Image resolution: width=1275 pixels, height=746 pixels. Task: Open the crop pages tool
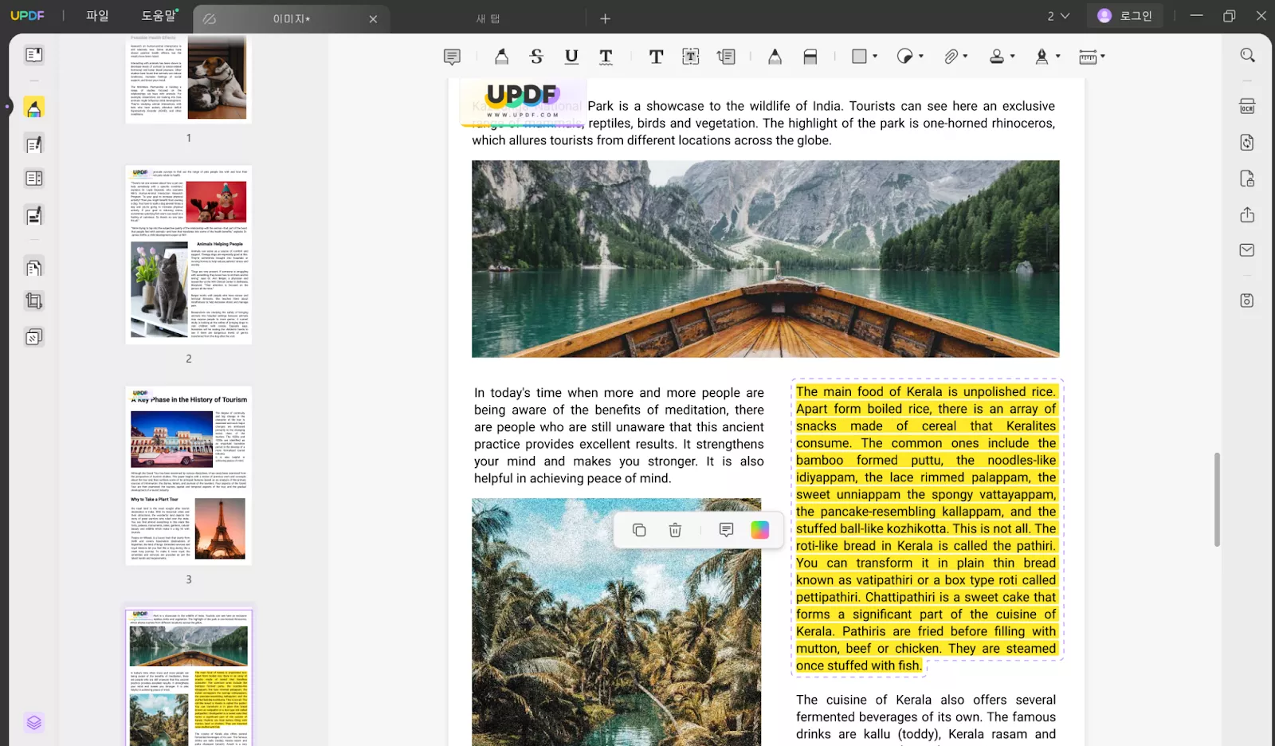click(33, 301)
